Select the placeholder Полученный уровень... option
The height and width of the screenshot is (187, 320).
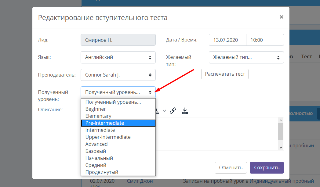coord(118,102)
